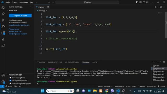Open the Manage gear icon
The height and width of the screenshot is (94, 167).
tap(3, 82)
